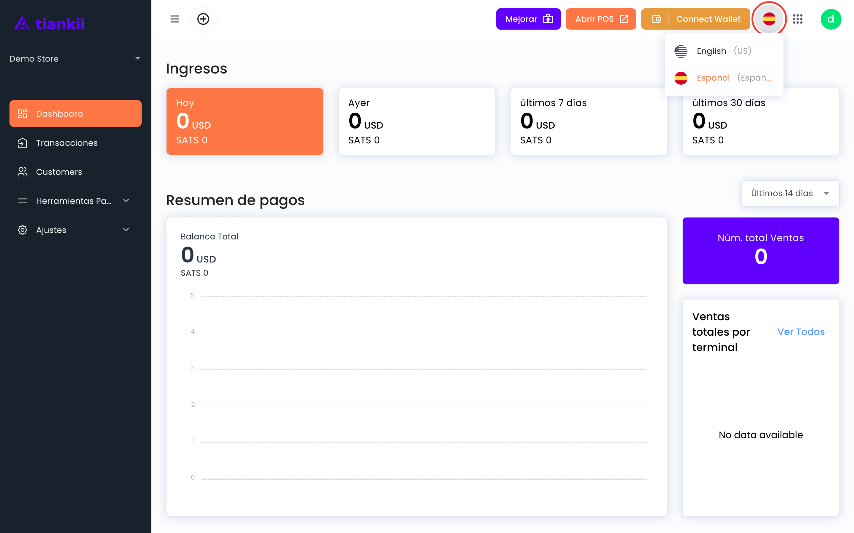Select the últimos 7 días card
The image size is (854, 533).
[x=588, y=121]
